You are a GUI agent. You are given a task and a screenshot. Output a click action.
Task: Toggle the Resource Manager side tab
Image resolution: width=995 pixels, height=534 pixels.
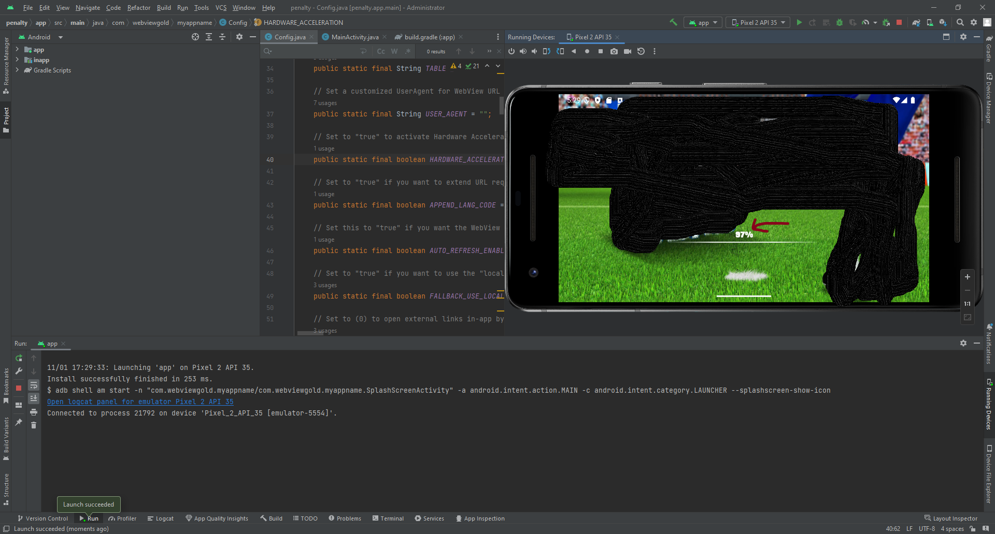[6, 65]
